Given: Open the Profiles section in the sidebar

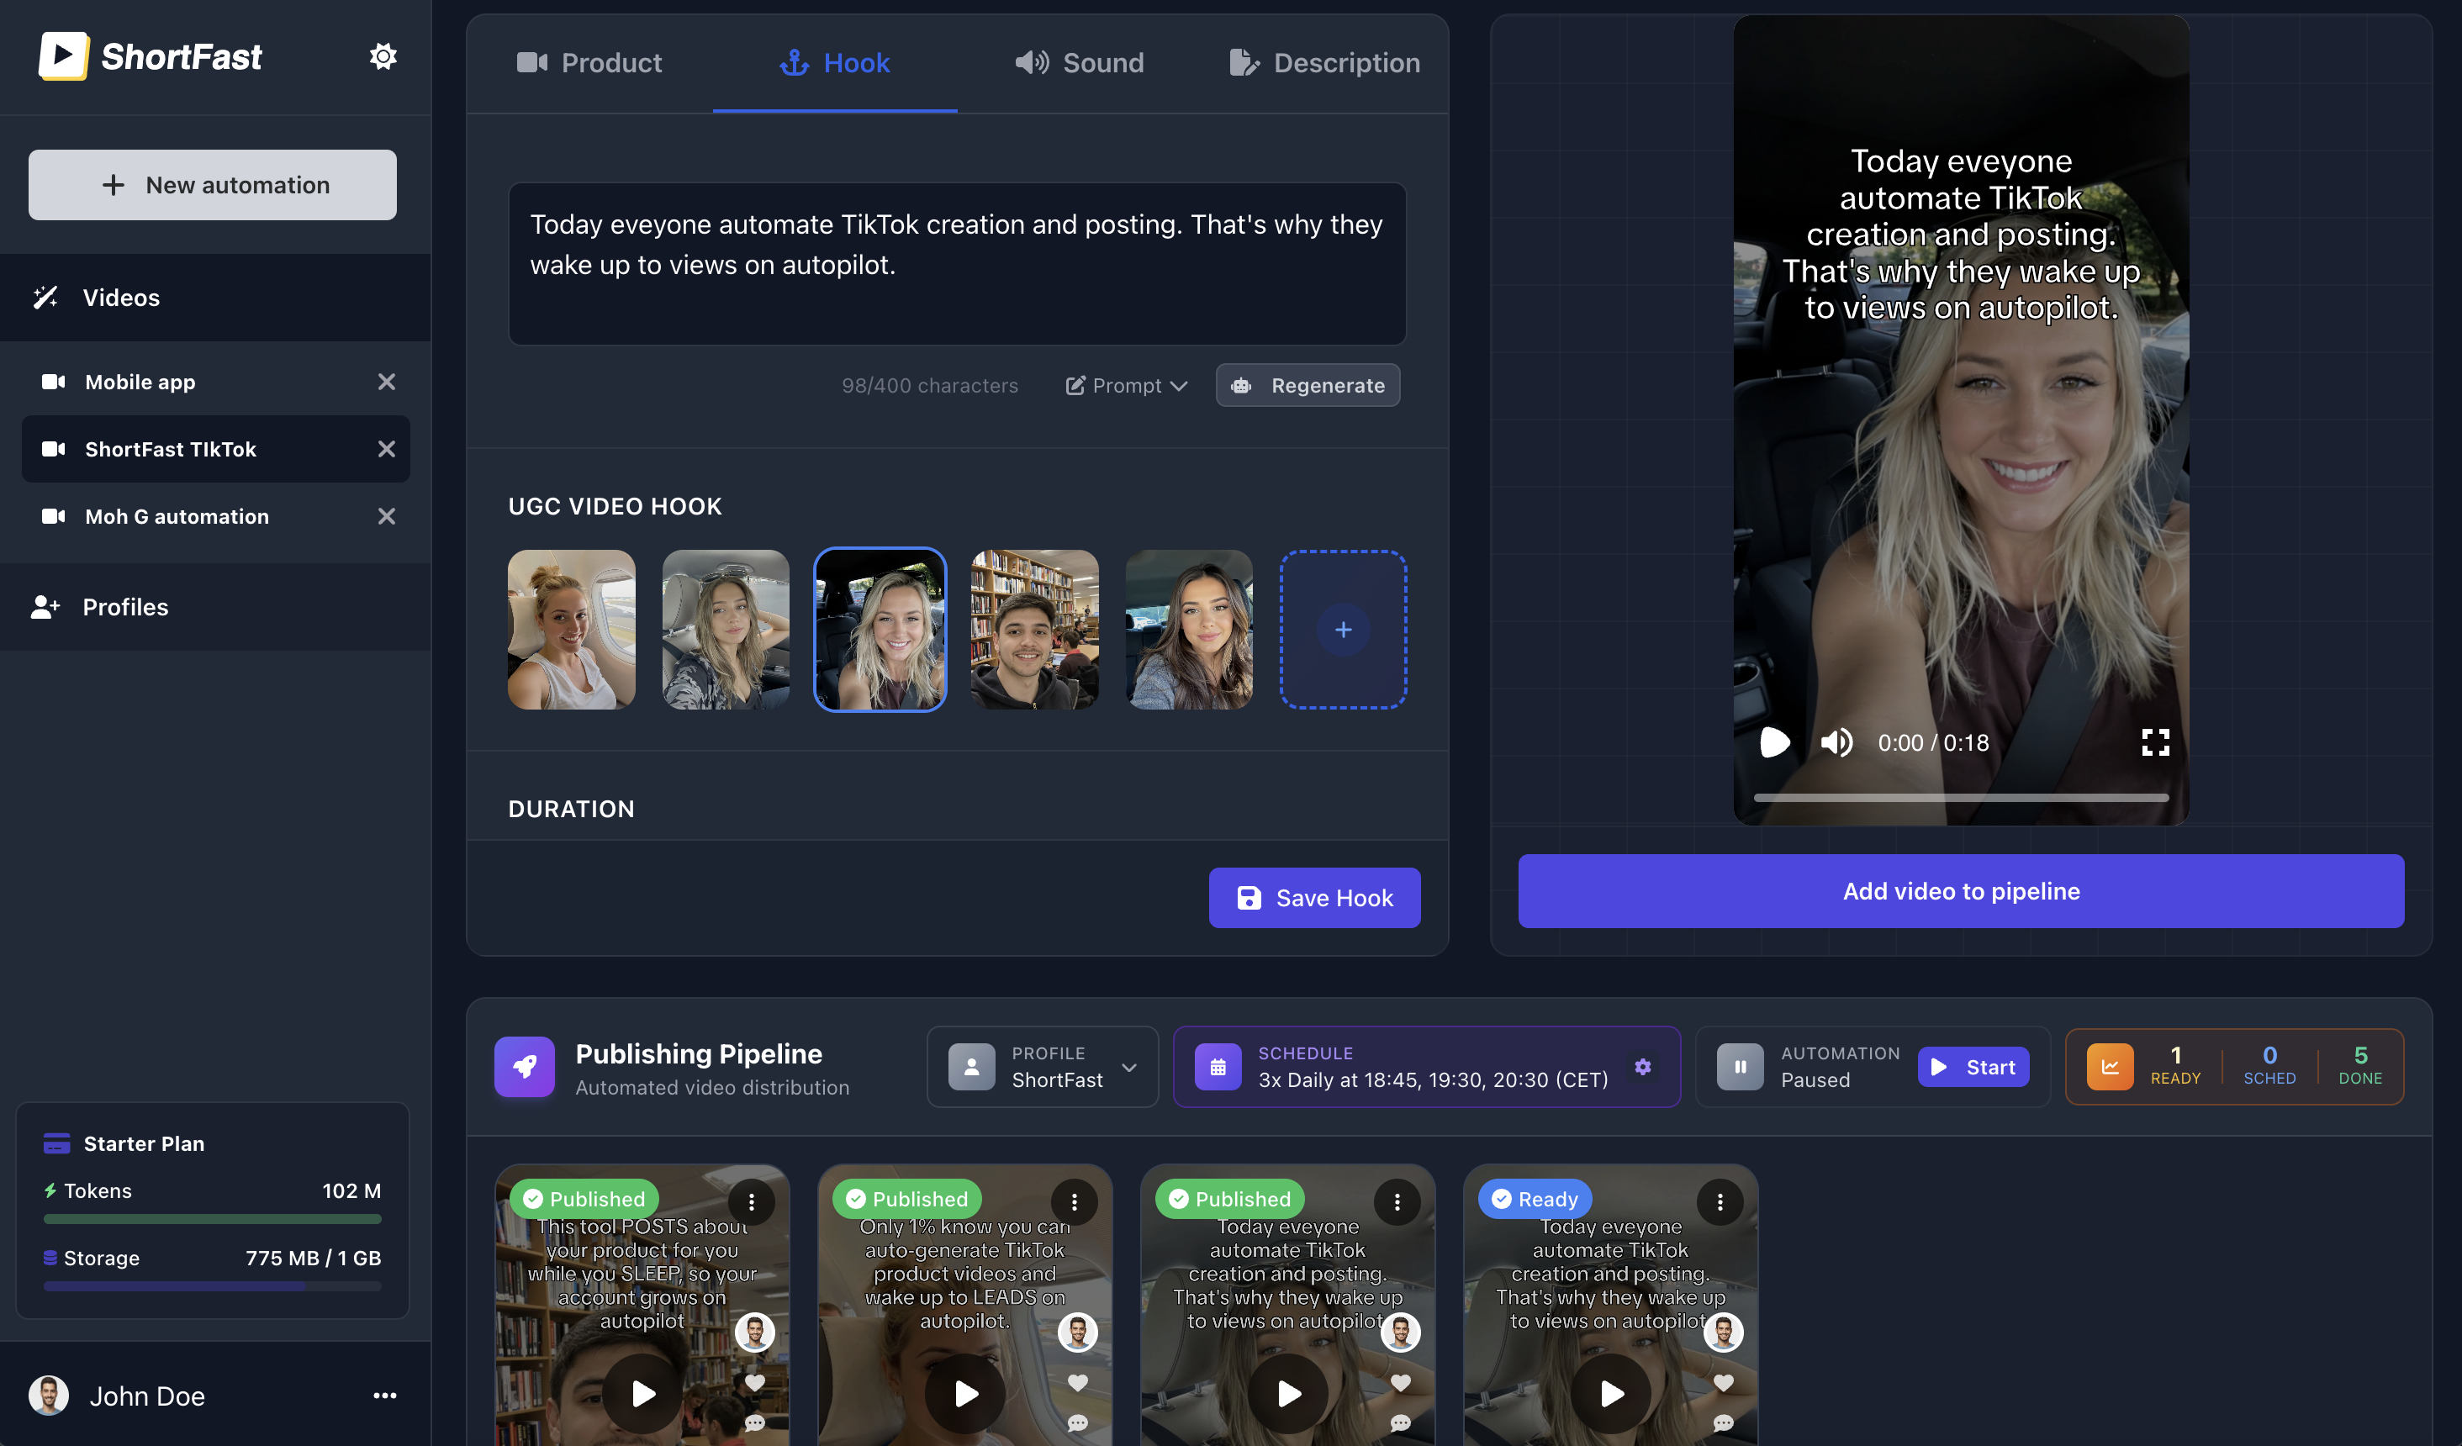Looking at the screenshot, I should pos(125,607).
